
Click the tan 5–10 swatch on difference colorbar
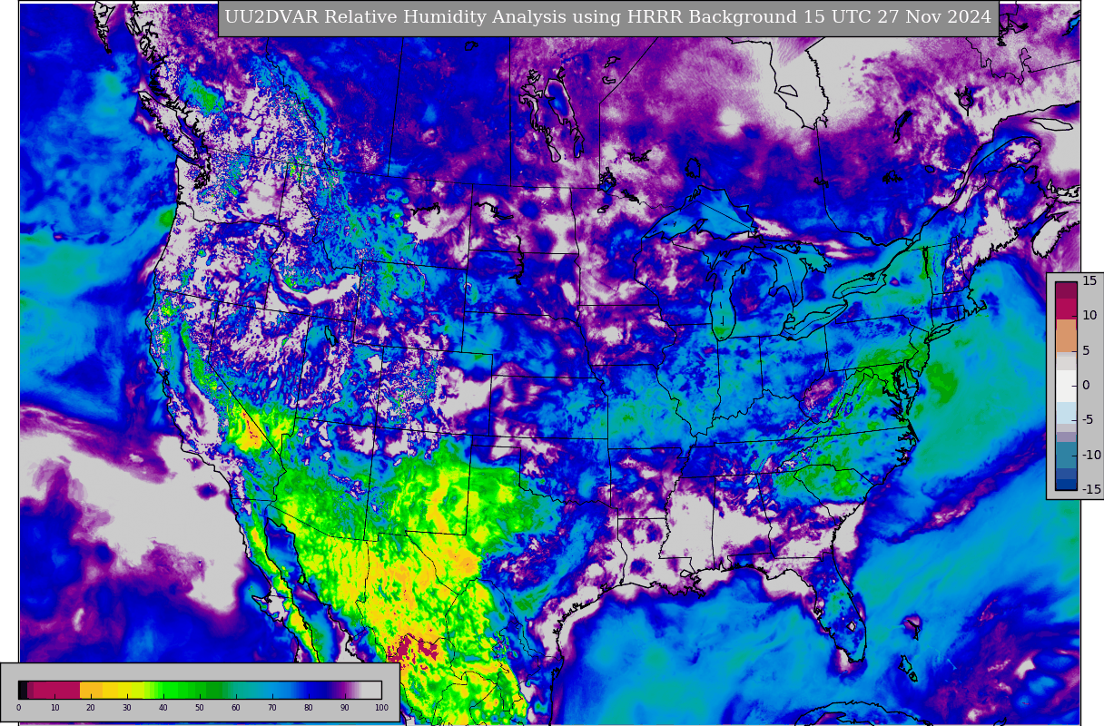point(1066,335)
